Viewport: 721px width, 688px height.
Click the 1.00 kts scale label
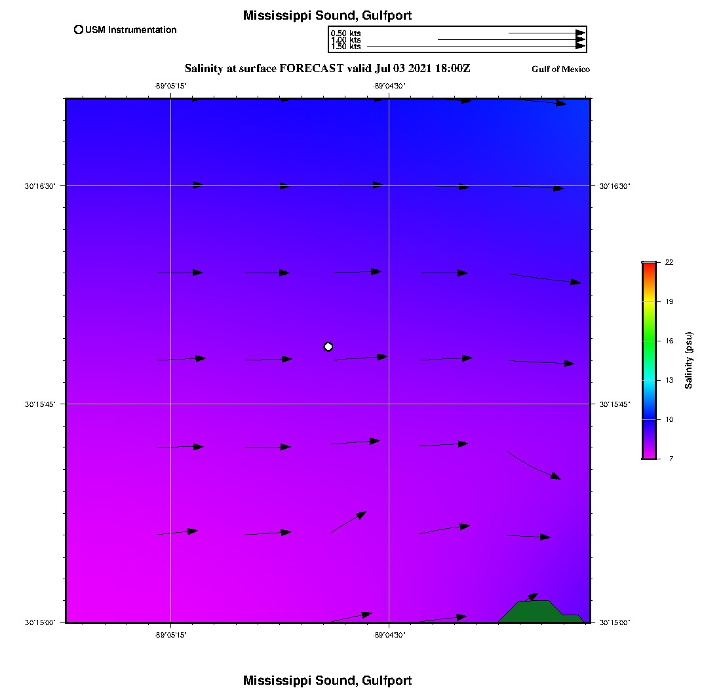click(x=345, y=40)
